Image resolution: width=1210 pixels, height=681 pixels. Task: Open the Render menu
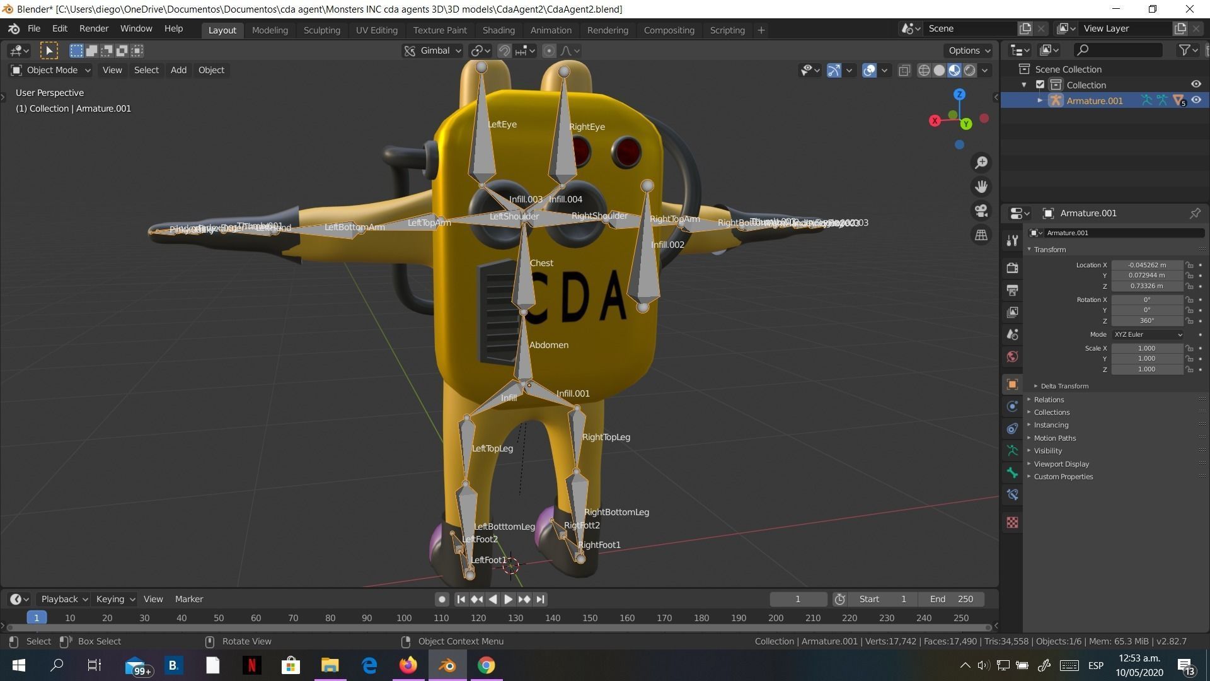point(94,28)
